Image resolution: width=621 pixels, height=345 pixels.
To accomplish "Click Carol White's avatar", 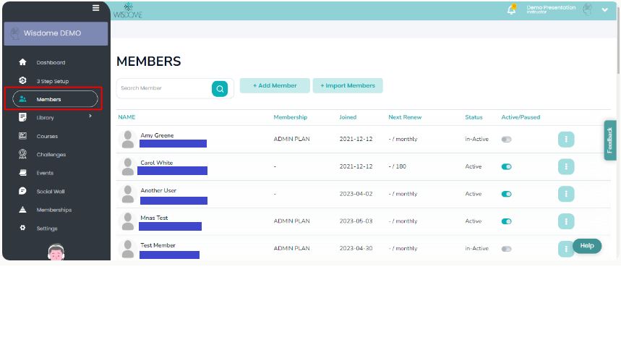I will click(x=127, y=167).
